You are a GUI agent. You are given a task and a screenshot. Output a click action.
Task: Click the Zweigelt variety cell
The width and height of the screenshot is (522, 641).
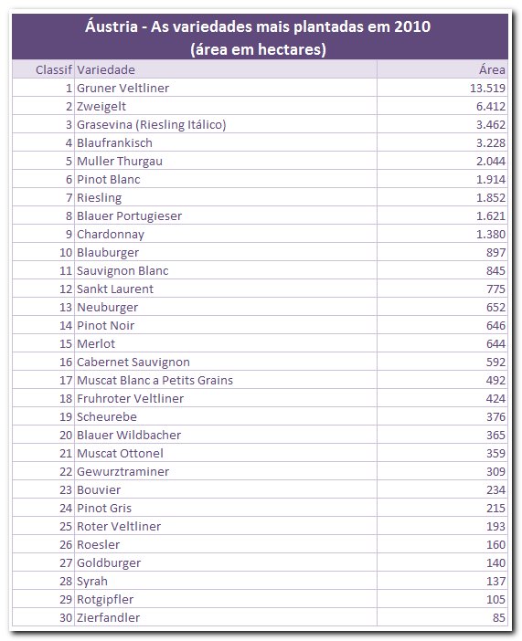pyautogui.click(x=226, y=106)
